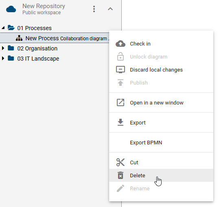
Task: Click the Check in cloud upload icon
Action: click(x=120, y=44)
